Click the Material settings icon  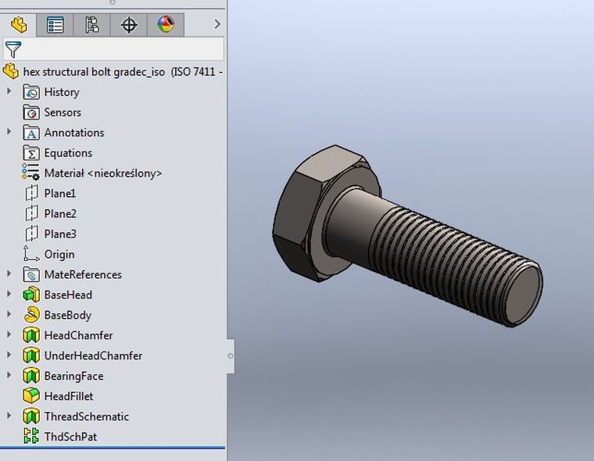(30, 172)
